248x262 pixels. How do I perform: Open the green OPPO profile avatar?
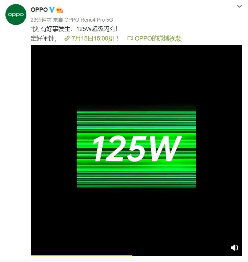[16, 15]
